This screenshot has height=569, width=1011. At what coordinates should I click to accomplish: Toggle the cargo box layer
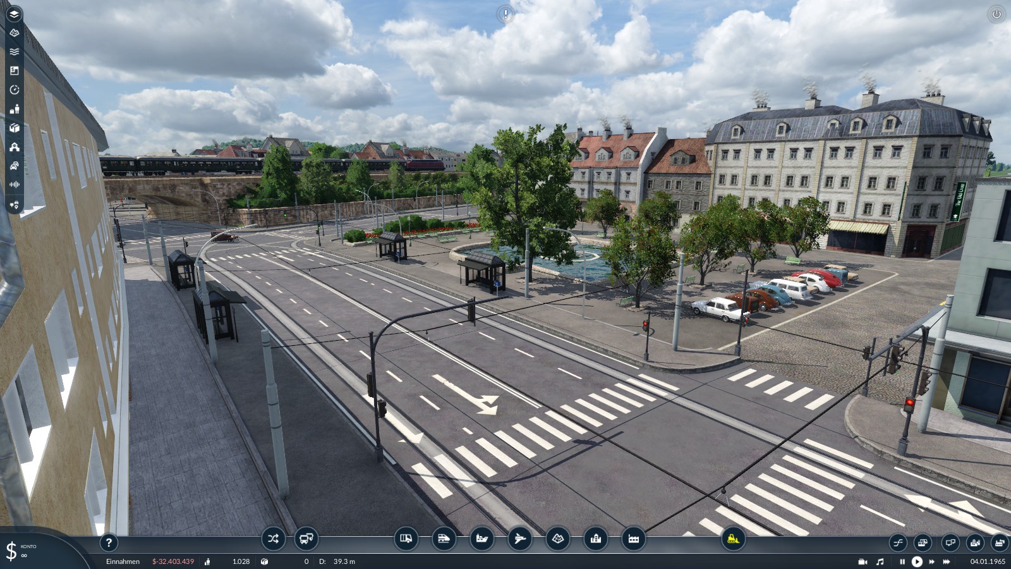pyautogui.click(x=14, y=128)
